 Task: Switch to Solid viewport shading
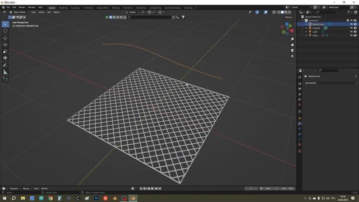[x=282, y=12]
